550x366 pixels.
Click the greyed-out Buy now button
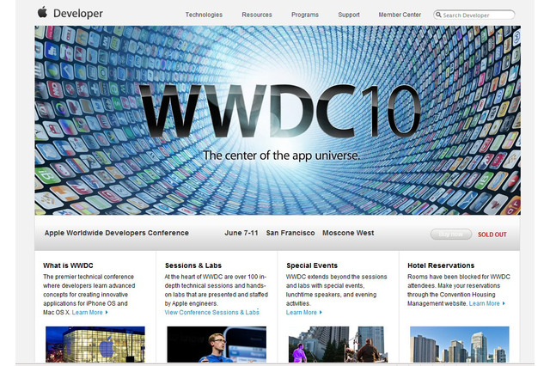[450, 235]
